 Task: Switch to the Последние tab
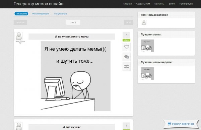[x=21, y=14]
